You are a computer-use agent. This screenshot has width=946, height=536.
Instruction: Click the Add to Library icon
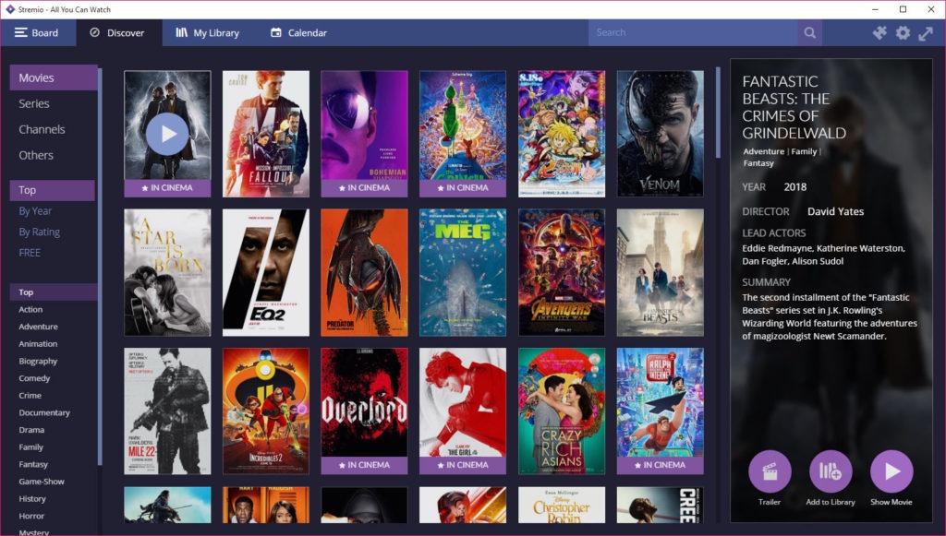click(x=831, y=471)
